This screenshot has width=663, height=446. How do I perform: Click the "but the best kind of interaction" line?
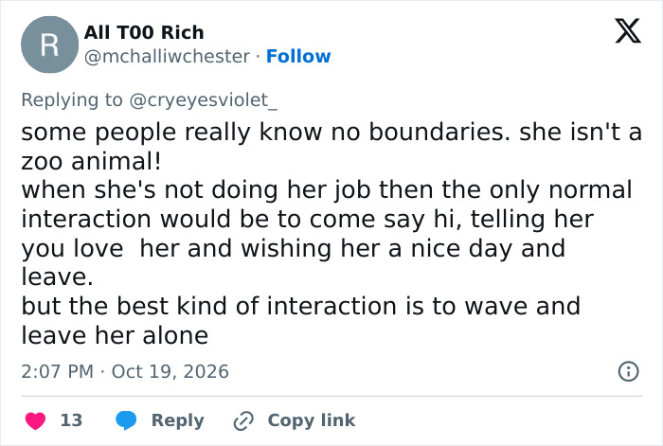pyautogui.click(x=300, y=306)
